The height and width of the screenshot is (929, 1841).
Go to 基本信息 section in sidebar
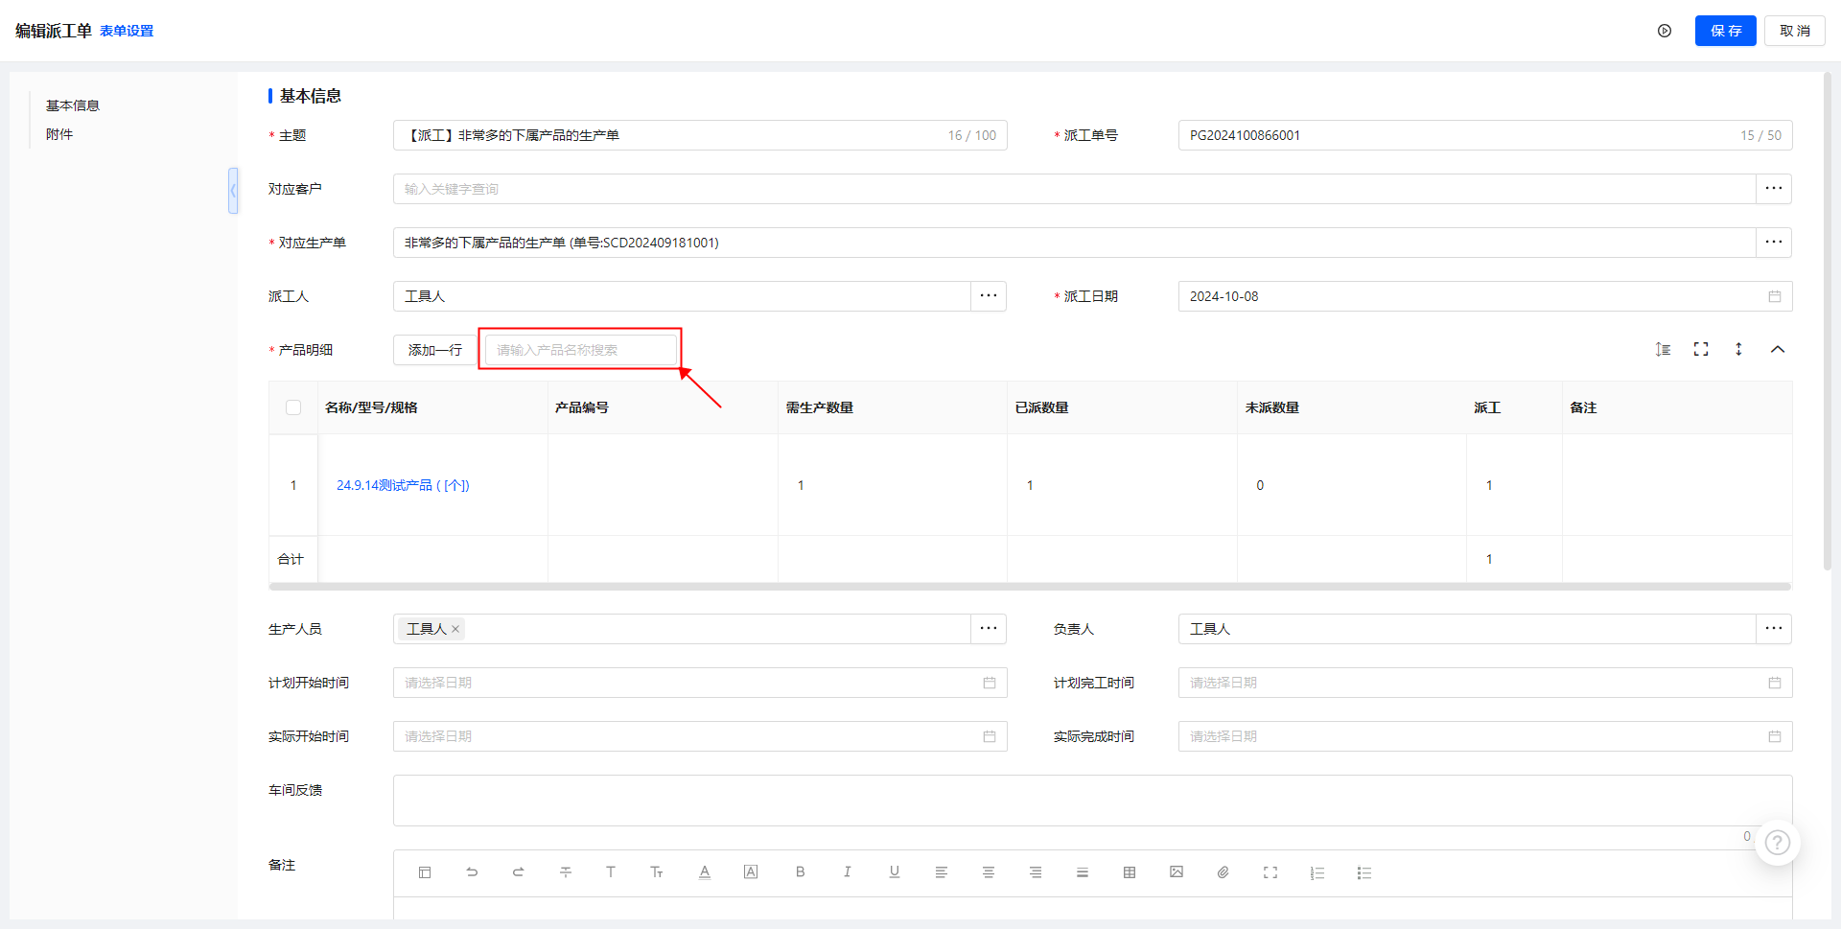click(73, 105)
